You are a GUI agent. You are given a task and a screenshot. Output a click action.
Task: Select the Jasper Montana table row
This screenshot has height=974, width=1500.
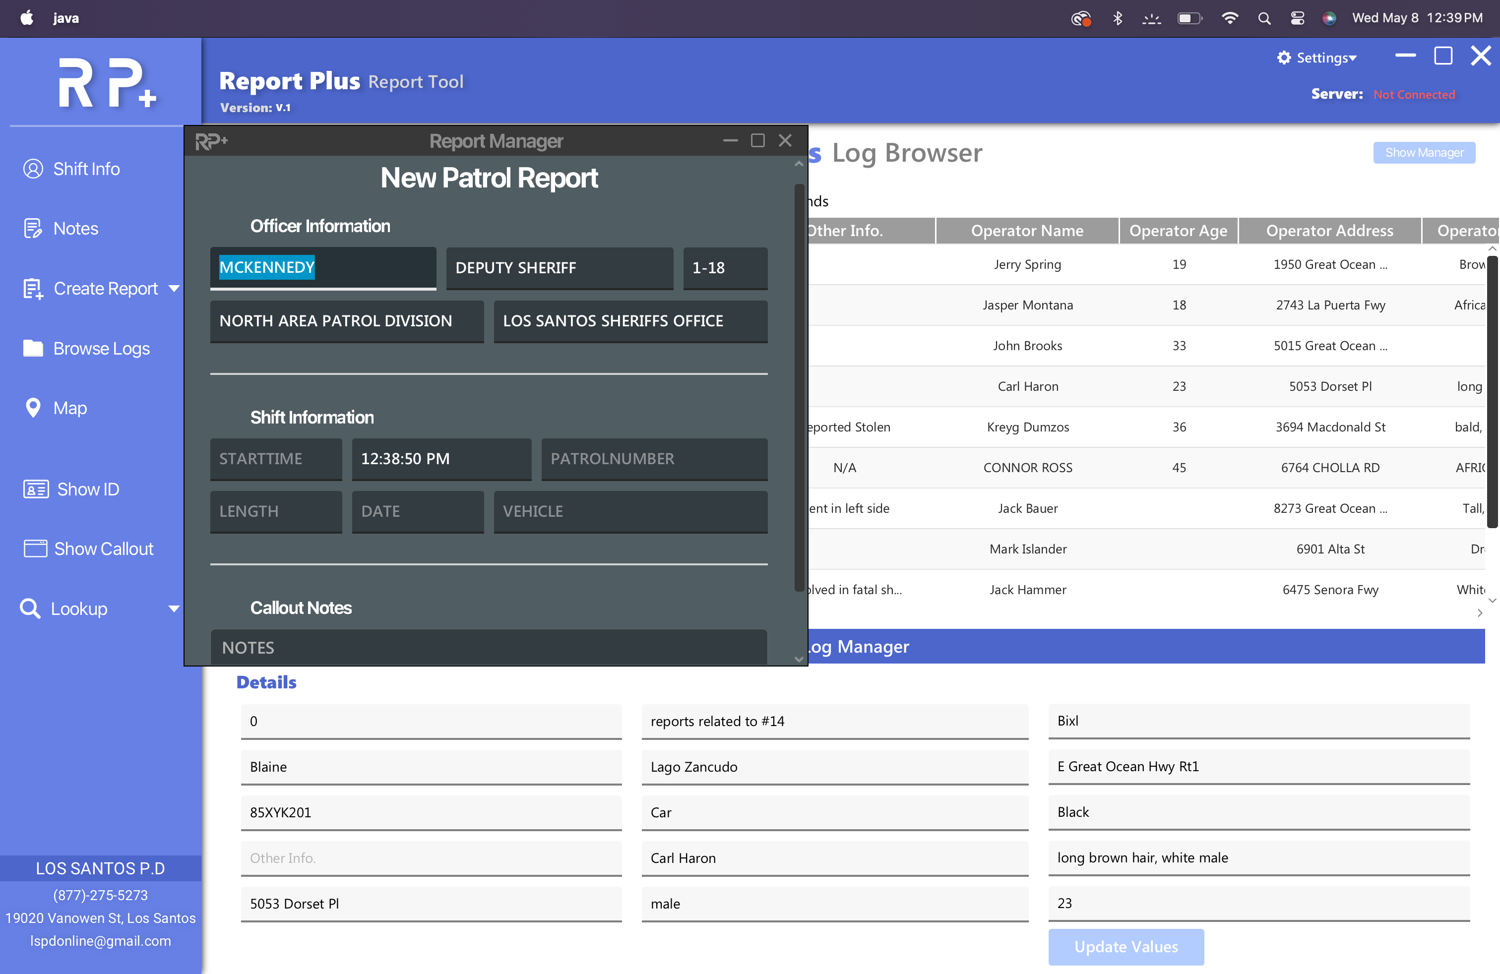(x=1027, y=305)
